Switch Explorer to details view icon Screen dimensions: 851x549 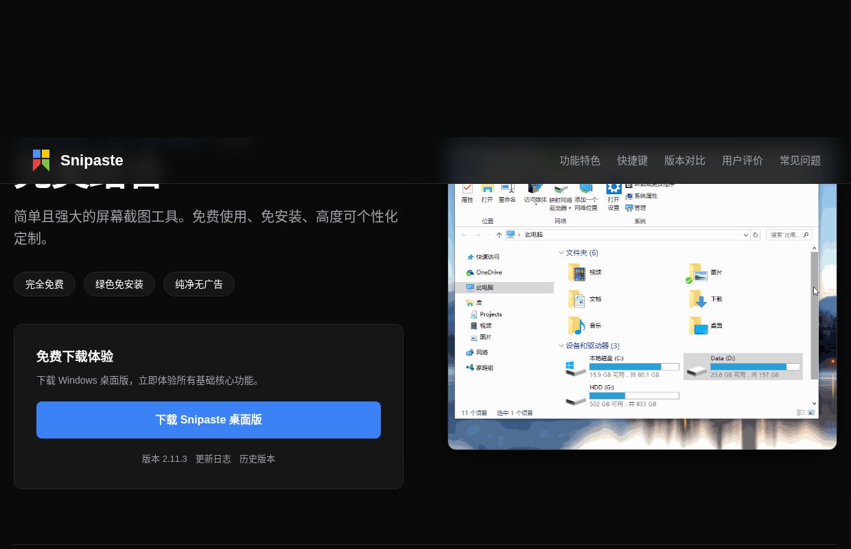[800, 412]
